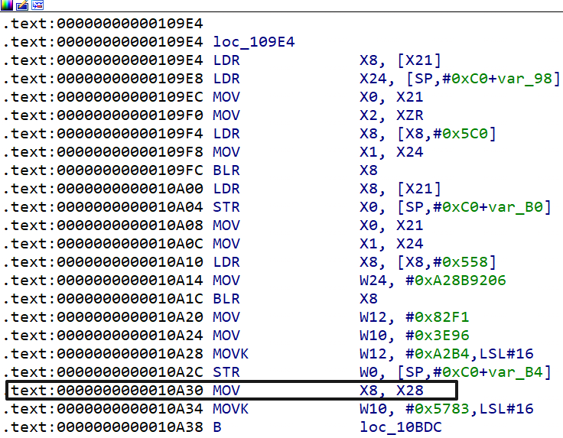Screen dimensions: 563x438
Task: Select the offset #0x5C0 operand
Action: pos(460,134)
